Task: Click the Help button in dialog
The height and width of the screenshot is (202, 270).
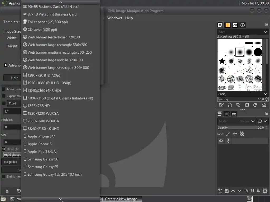Action: [12, 78]
